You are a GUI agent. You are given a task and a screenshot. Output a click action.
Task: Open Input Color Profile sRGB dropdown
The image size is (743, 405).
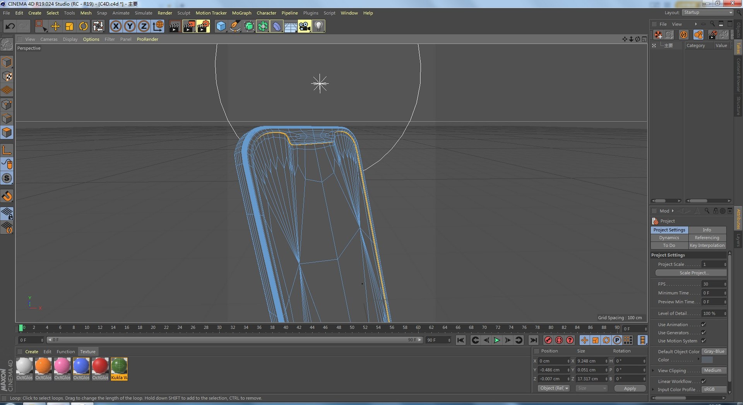pyautogui.click(x=714, y=390)
